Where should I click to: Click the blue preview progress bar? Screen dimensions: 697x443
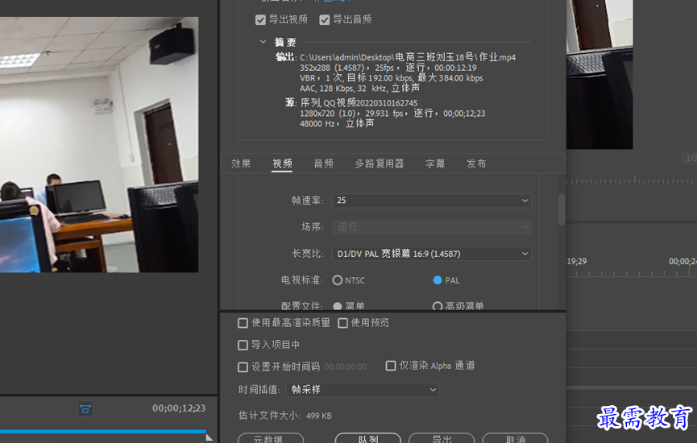[103, 431]
